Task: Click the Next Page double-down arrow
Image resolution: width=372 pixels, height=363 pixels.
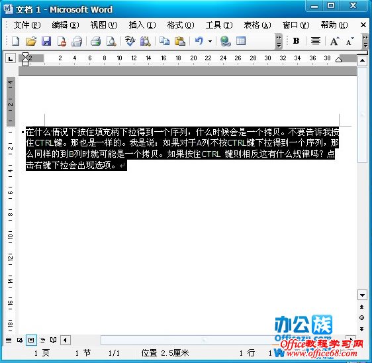Action: click(x=362, y=329)
